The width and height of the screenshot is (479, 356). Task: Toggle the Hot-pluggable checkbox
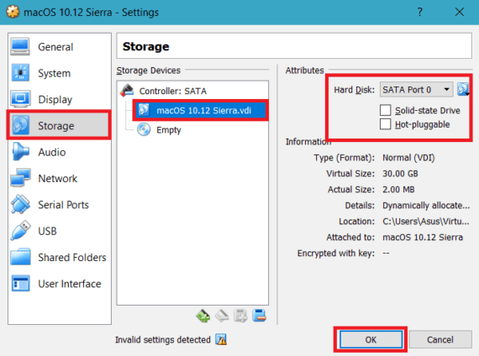pos(385,124)
